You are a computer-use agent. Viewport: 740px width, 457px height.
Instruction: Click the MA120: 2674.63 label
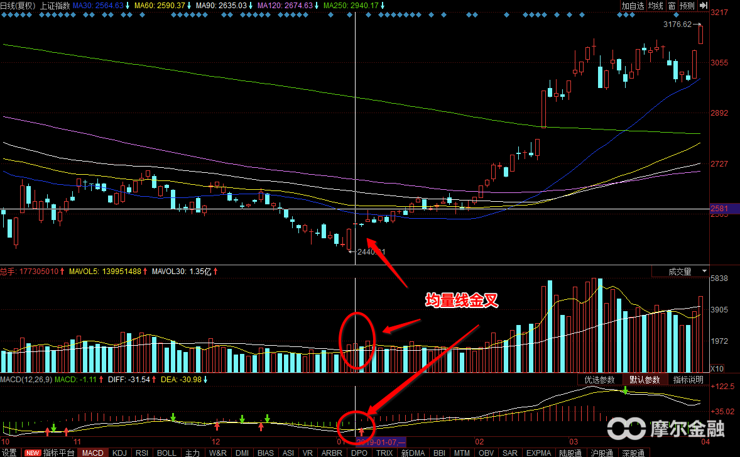pyautogui.click(x=285, y=6)
